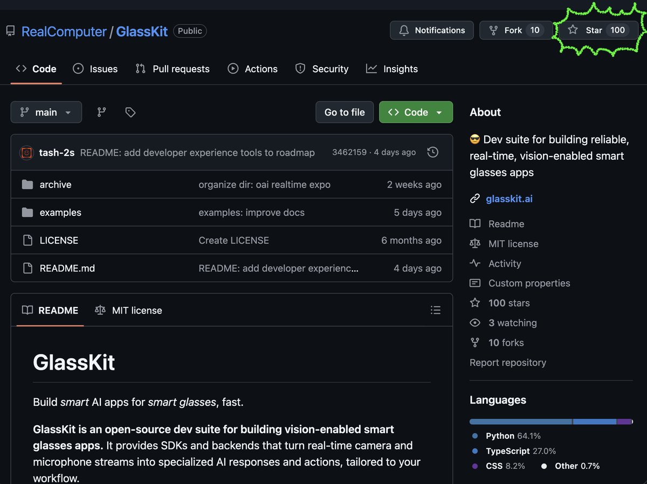Image resolution: width=647 pixels, height=484 pixels.
Task: Click Report repository link
Action: tap(508, 363)
